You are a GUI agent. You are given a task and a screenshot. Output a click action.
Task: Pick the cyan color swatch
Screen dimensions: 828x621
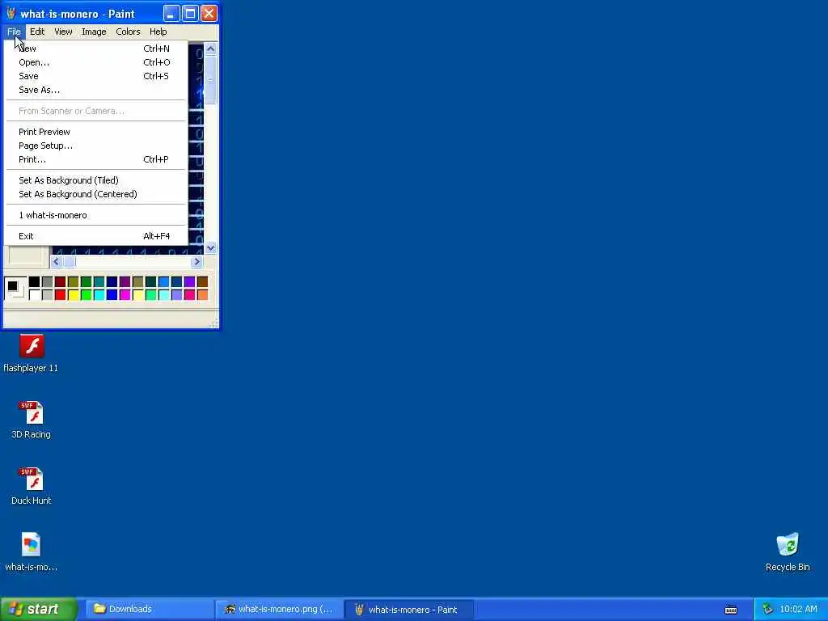pos(99,294)
